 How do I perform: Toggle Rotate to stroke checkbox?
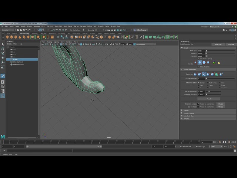198,67
